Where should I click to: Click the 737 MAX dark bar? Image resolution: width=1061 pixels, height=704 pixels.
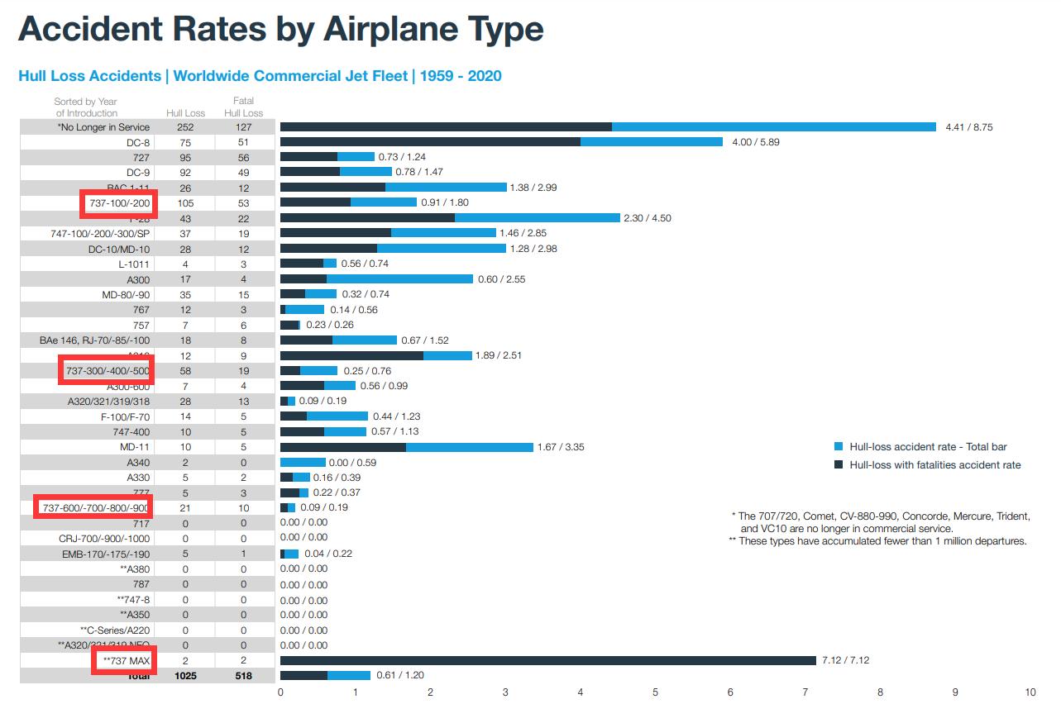point(548,660)
